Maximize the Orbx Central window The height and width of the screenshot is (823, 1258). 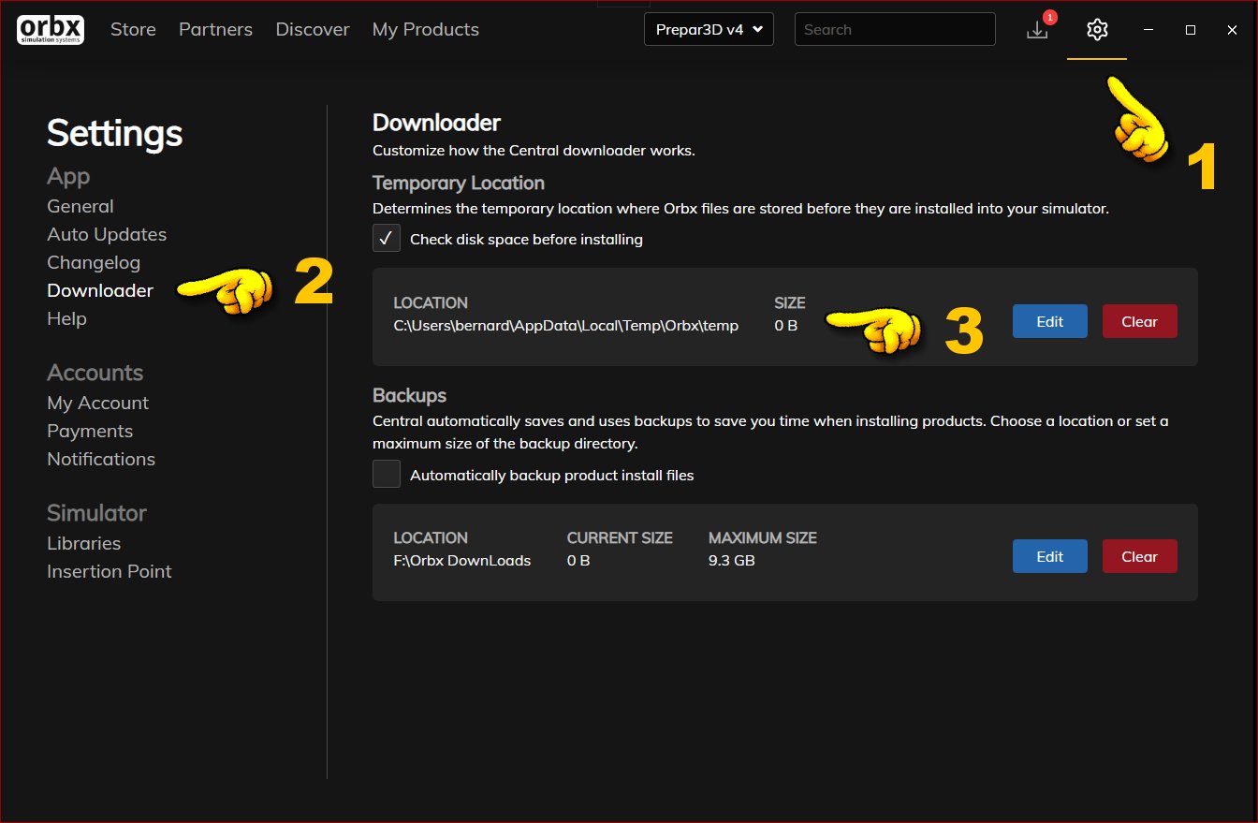[x=1191, y=30]
